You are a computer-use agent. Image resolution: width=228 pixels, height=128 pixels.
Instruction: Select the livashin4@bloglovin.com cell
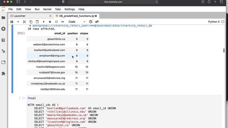click(51, 67)
